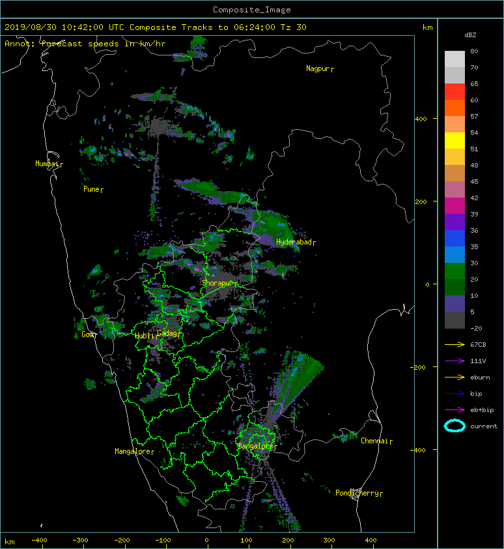Click the Bangalore city label

point(256,446)
